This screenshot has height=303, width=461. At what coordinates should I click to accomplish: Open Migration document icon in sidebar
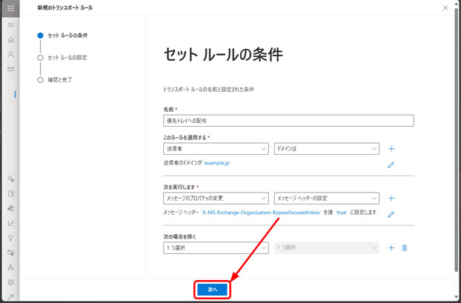coord(10,193)
